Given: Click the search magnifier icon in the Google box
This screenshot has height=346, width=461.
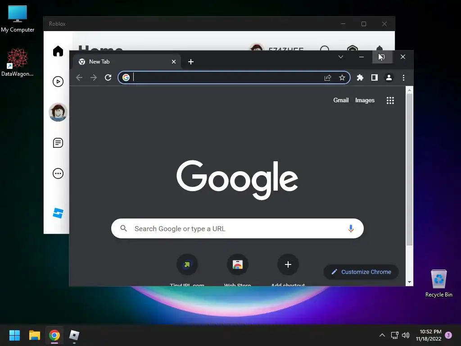Looking at the screenshot, I should (124, 228).
